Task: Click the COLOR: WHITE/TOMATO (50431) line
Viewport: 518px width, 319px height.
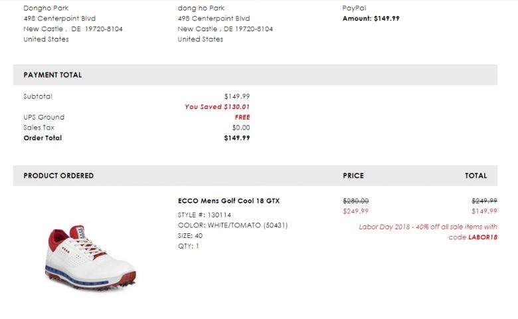Action: point(232,225)
